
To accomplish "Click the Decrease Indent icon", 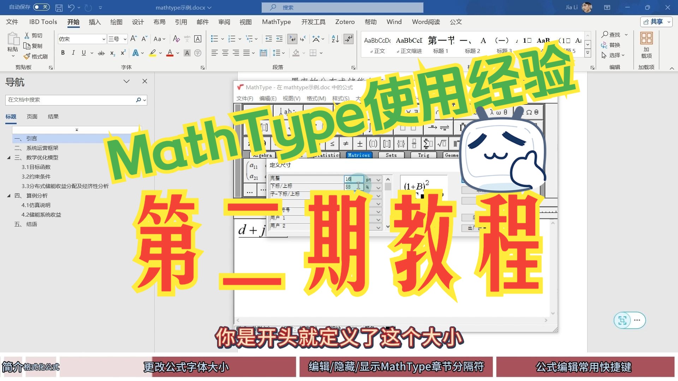I will point(268,39).
